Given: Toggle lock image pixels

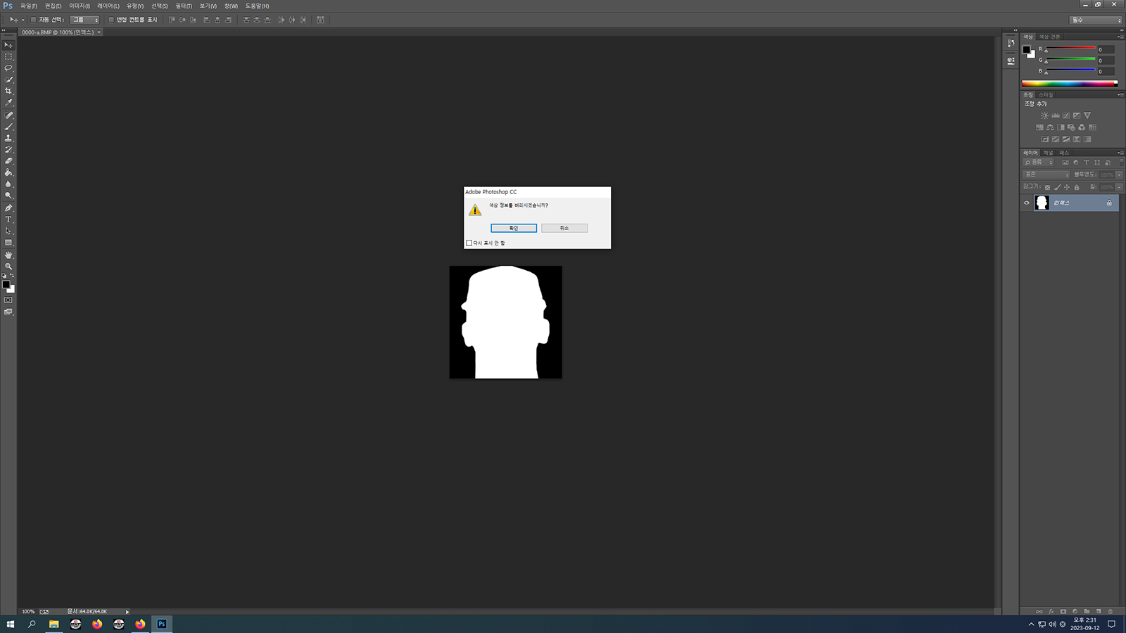Looking at the screenshot, I should coord(1057,187).
